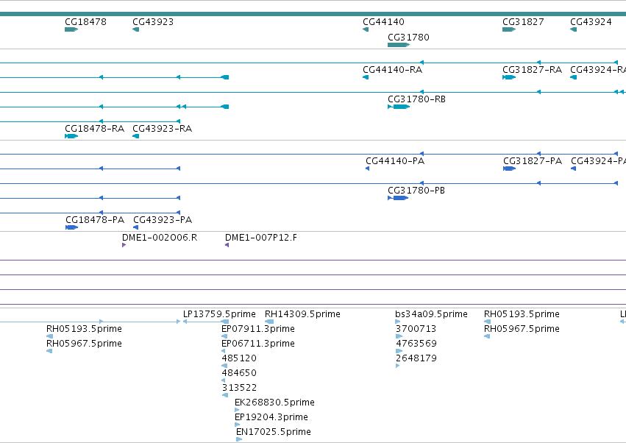Click the RH14309.5prime label
The height and width of the screenshot is (443, 626).
(302, 314)
